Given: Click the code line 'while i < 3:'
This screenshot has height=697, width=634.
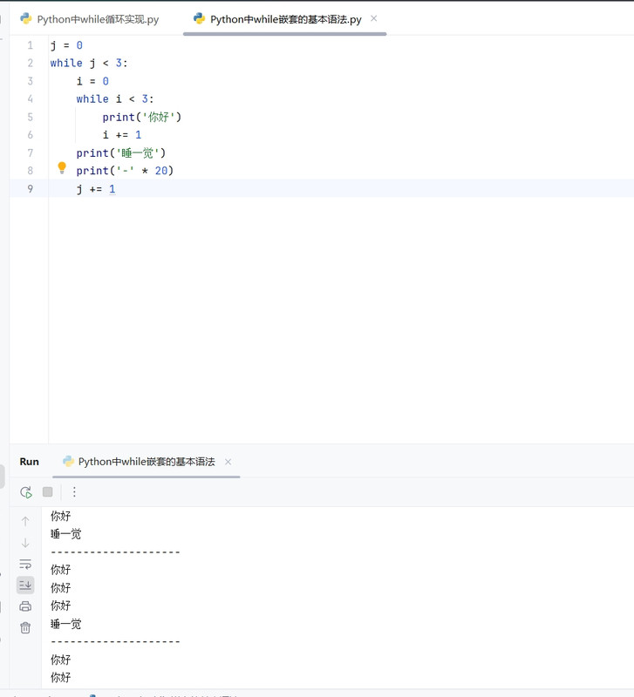Looking at the screenshot, I should tap(115, 98).
